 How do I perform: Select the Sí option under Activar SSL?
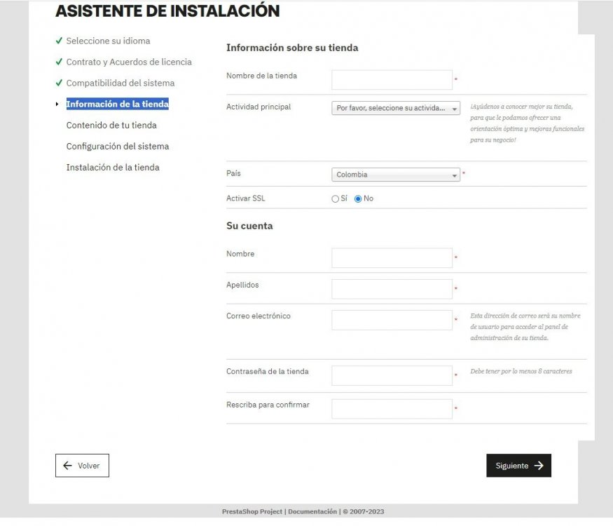click(x=335, y=198)
